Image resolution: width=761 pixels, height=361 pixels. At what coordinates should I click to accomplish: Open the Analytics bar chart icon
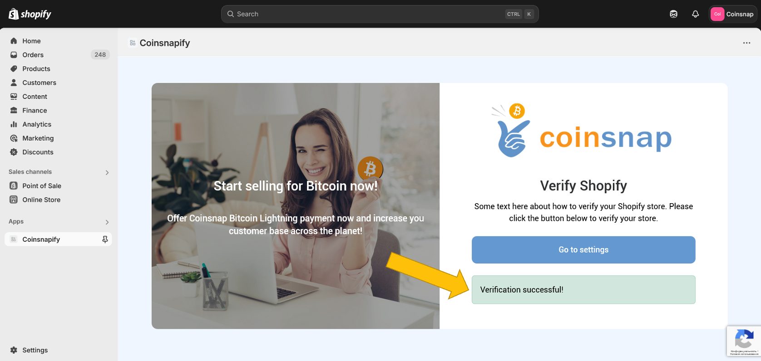pos(14,124)
